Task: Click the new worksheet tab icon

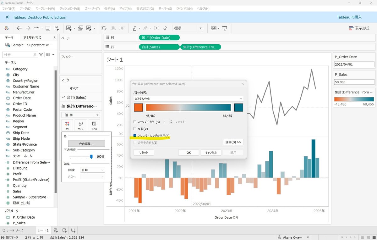Action: pos(56,230)
